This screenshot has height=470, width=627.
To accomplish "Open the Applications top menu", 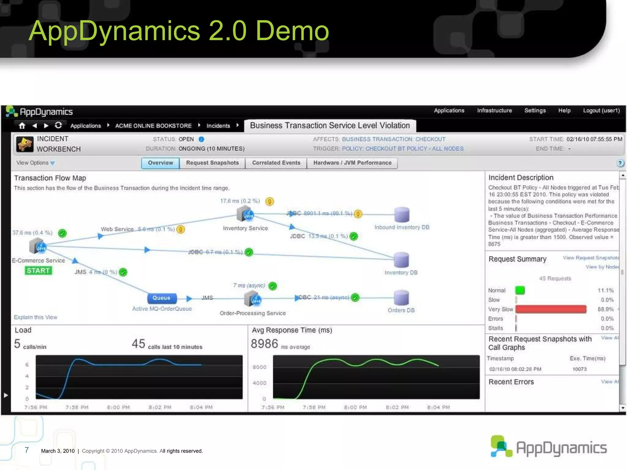I will pos(449,110).
